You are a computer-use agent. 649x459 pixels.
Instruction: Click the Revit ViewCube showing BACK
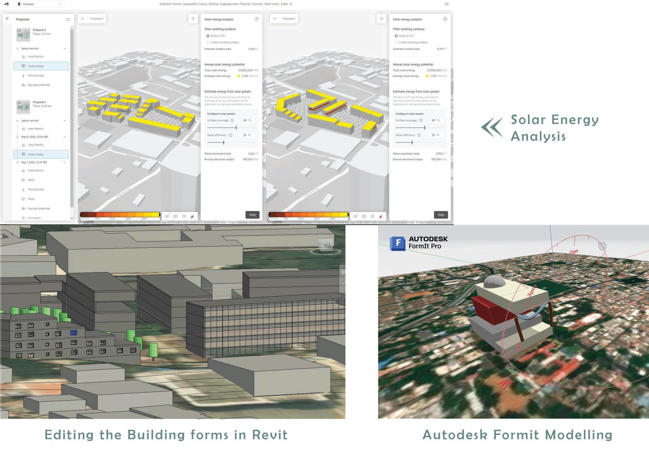(x=326, y=245)
